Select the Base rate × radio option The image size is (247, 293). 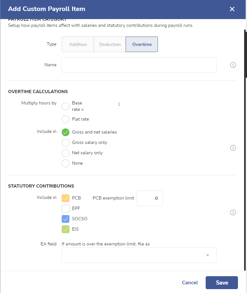(x=66, y=106)
